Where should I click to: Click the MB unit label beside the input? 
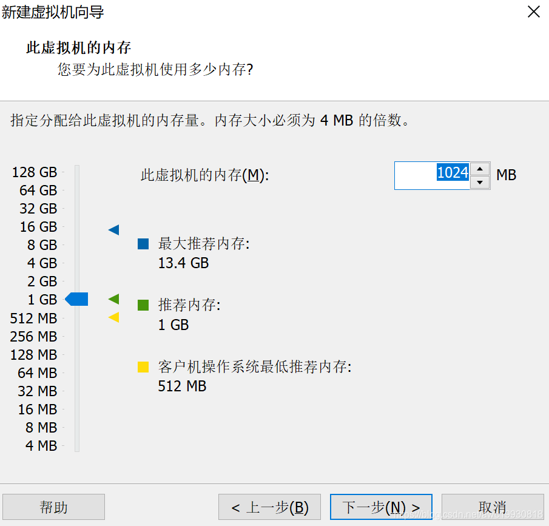click(x=507, y=175)
